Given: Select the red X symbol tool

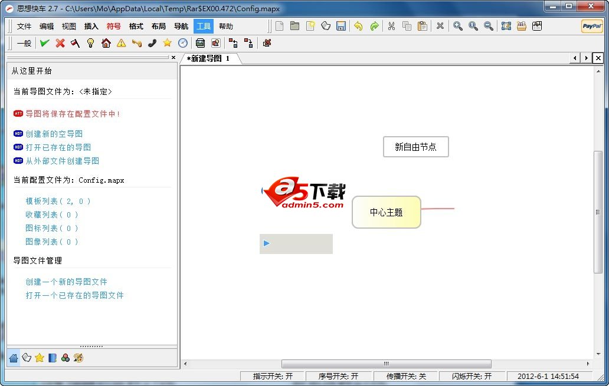Looking at the screenshot, I should (60, 43).
